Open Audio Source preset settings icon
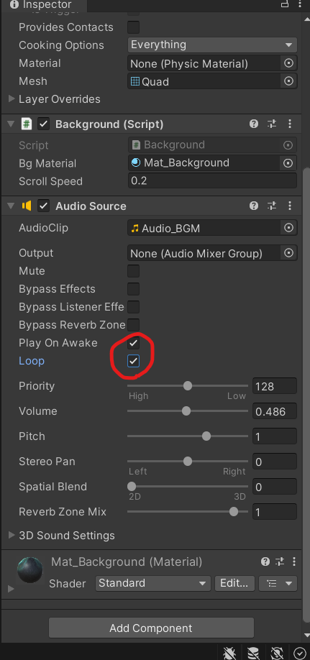 click(272, 206)
